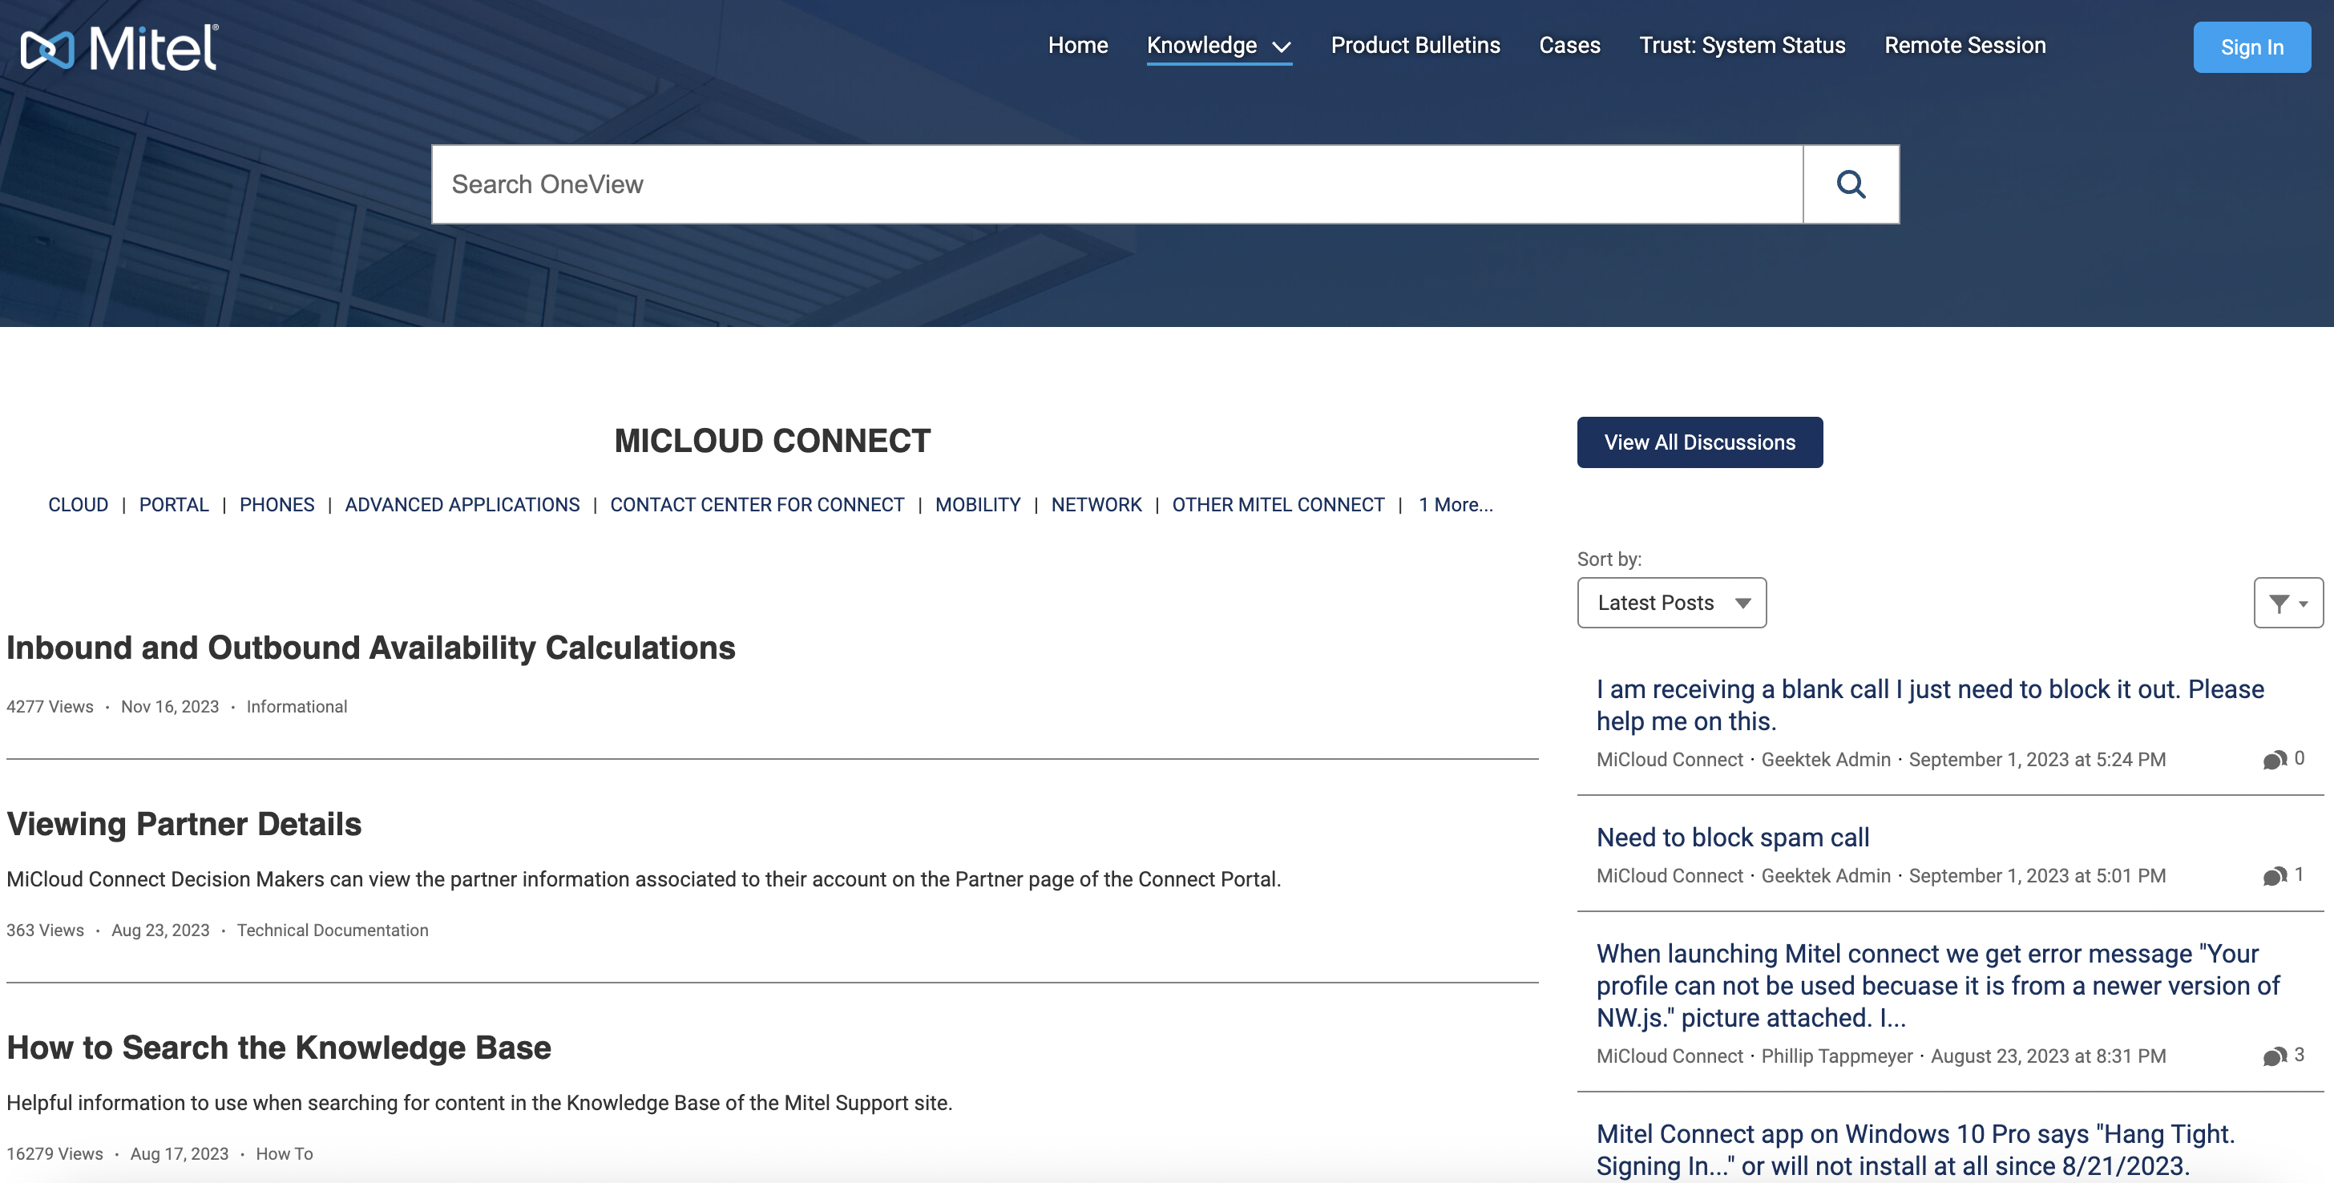Select the MOBILITY category link
The width and height of the screenshot is (2334, 1183).
(x=978, y=505)
